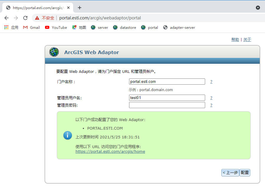
Task: Click the ArcGIS Web Adaptor title
Action: click(x=91, y=52)
